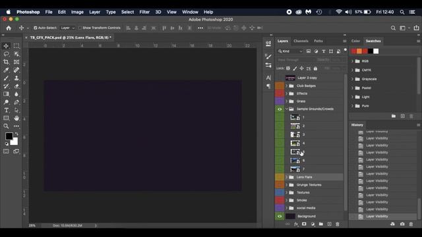Open the Auto-Select Layer dropdown
Screen dimensions: 422x237
[67, 28]
